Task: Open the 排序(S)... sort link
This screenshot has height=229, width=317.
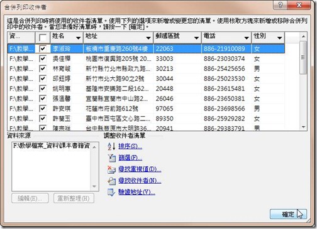Action: tap(130, 146)
